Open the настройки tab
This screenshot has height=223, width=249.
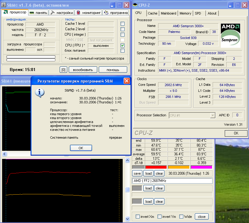tap(61, 13)
